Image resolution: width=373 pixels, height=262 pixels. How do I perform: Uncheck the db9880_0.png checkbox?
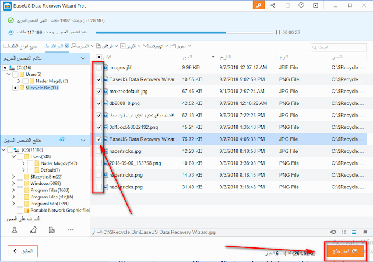click(98, 103)
